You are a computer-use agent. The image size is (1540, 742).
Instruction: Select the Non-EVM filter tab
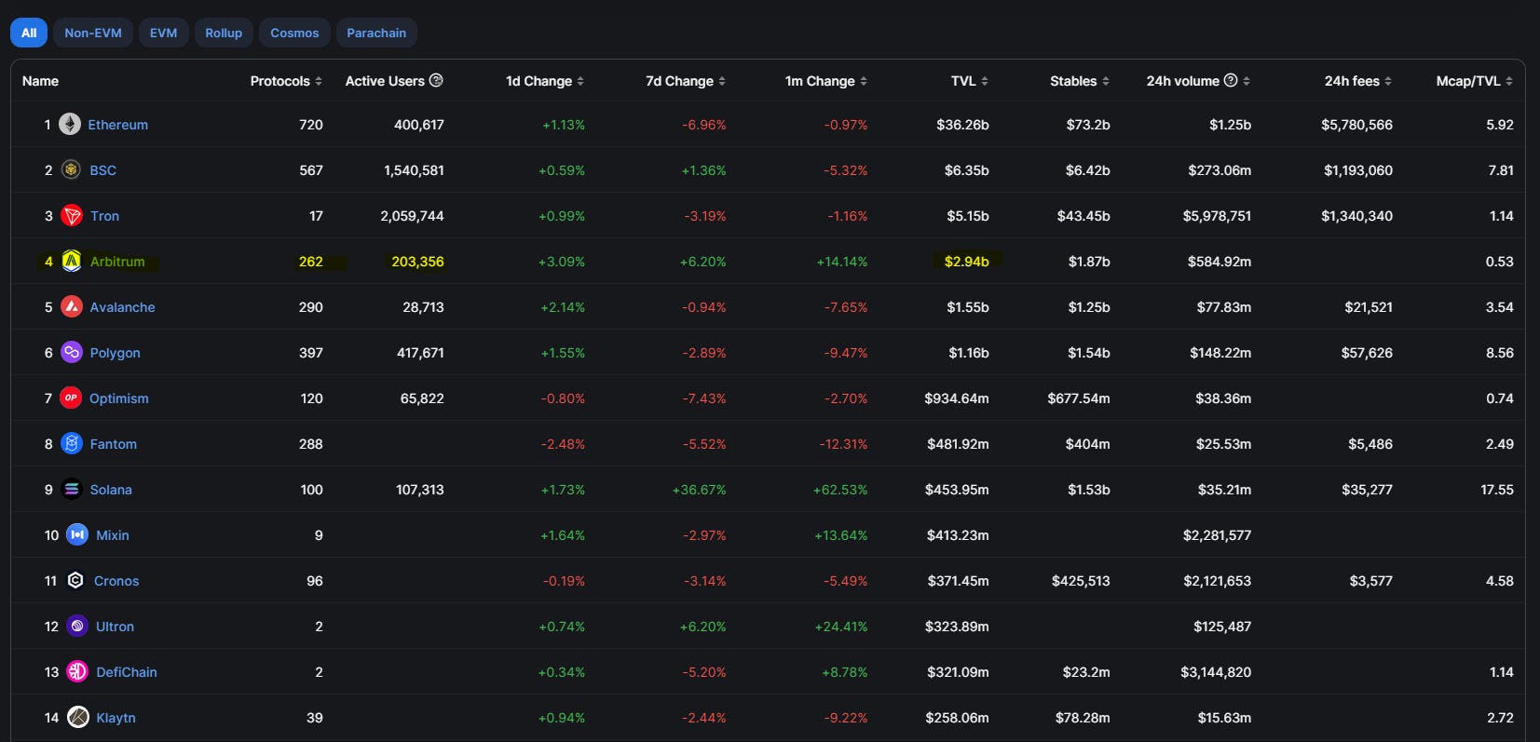pyautogui.click(x=93, y=33)
